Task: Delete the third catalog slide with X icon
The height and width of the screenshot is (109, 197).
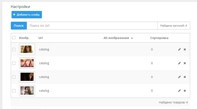Action: pyautogui.click(x=185, y=77)
